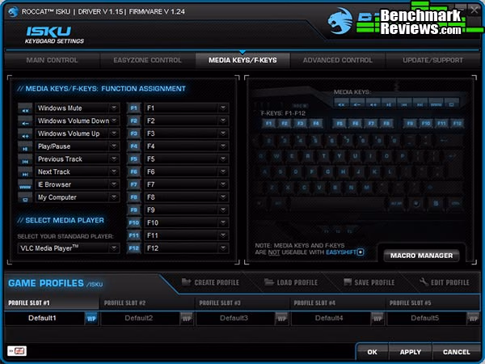Open the Macro Manager
The height and width of the screenshot is (364, 485).
(421, 256)
